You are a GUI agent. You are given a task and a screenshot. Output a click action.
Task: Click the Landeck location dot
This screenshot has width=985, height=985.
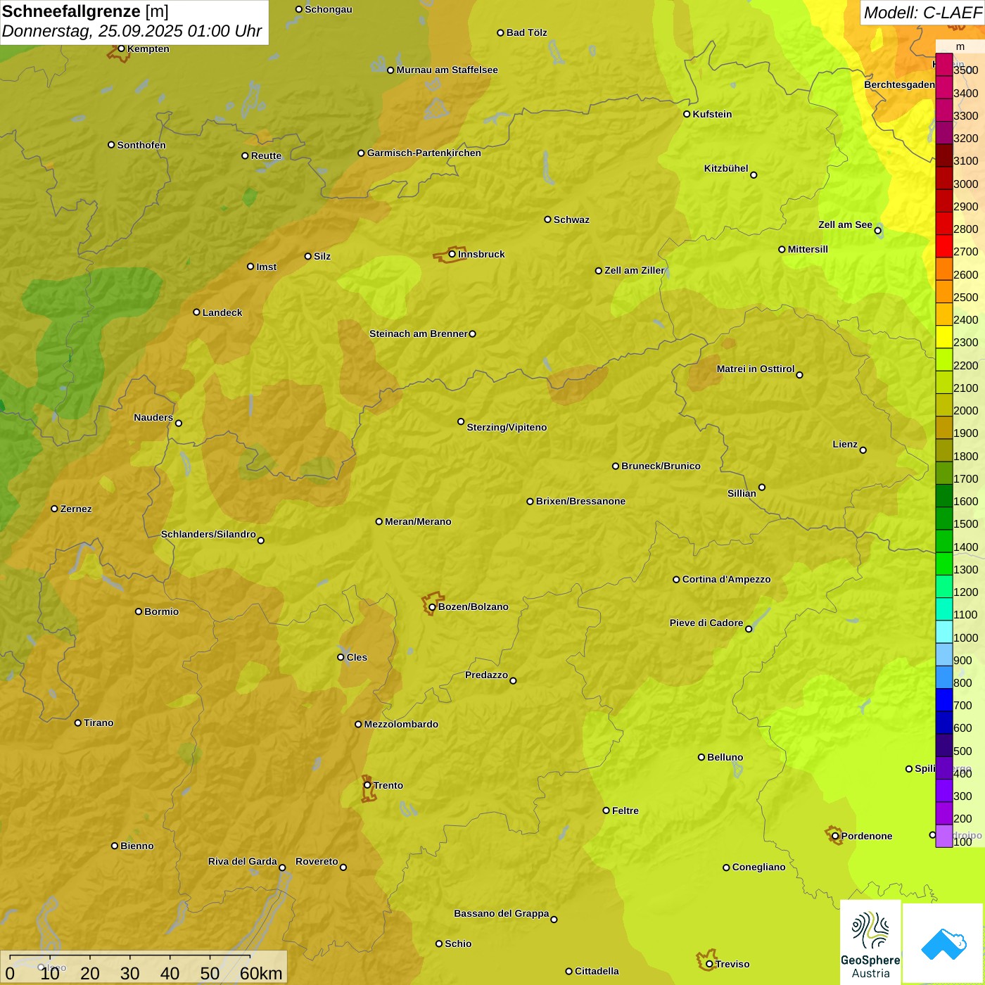[196, 312]
